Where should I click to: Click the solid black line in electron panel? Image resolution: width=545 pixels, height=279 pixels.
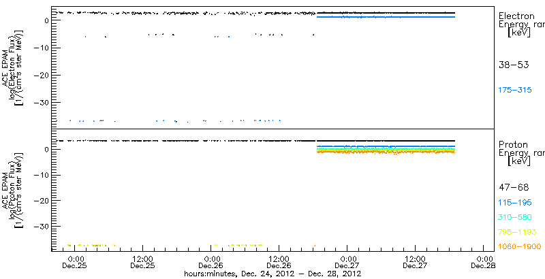pyautogui.click(x=386, y=13)
